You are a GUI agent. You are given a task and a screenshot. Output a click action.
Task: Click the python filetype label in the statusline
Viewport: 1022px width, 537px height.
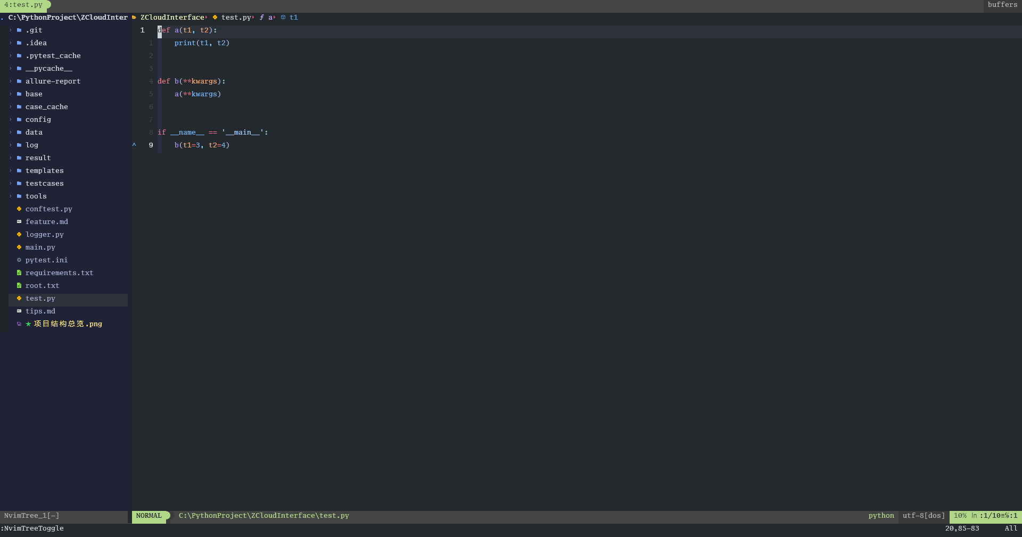pos(881,515)
